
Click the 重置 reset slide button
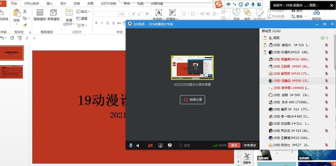point(82,18)
